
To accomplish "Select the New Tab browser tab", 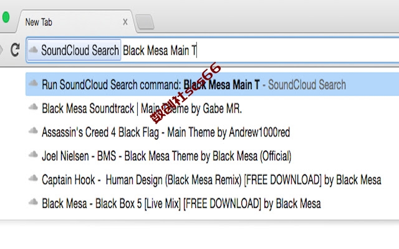I will [x=76, y=22].
